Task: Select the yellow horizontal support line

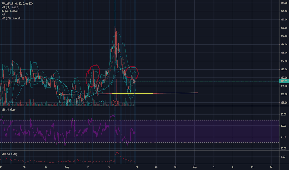Action: (x=128, y=94)
